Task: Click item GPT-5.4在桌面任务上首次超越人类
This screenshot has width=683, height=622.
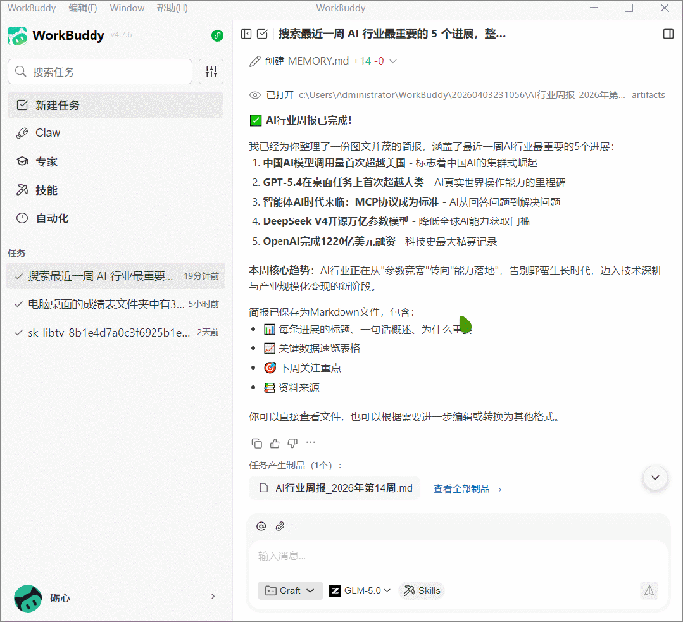Action: tap(343, 182)
